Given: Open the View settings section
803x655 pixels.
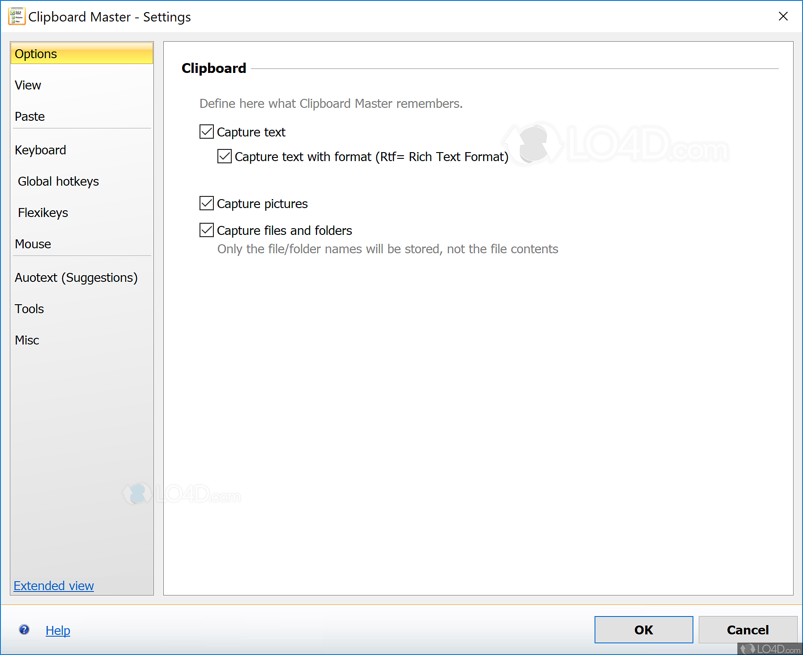Looking at the screenshot, I should [82, 85].
